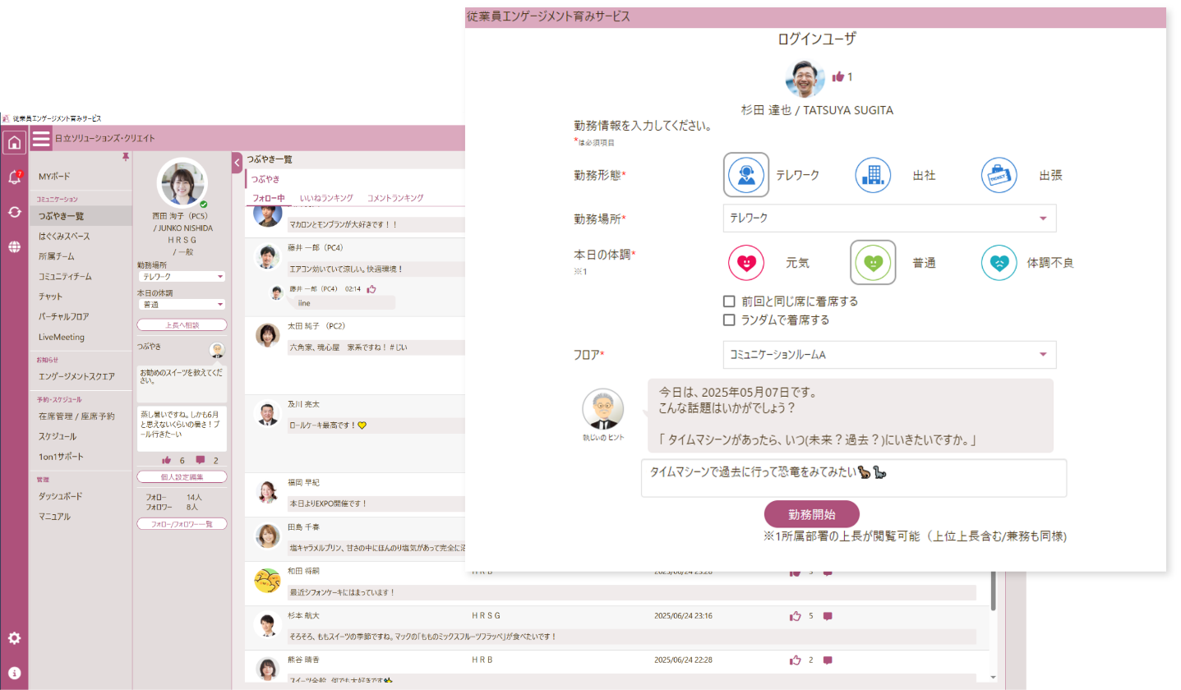The height and width of the screenshot is (690, 1181).
Task: Enable ランダムで着席する checkbox
Action: coord(729,320)
